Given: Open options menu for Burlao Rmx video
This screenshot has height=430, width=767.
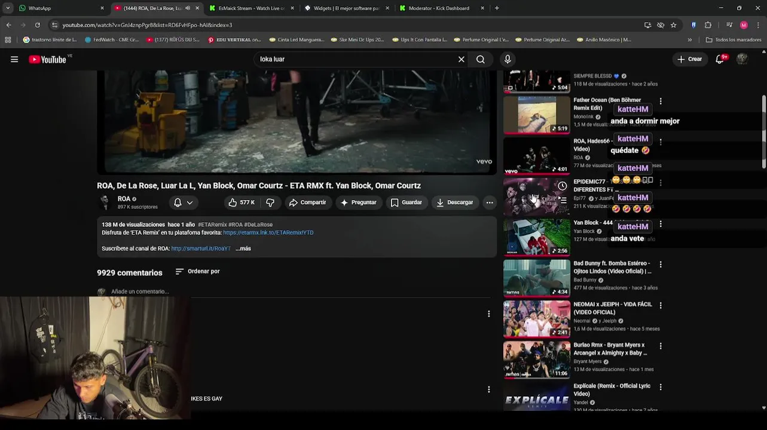Looking at the screenshot, I should [x=661, y=346].
